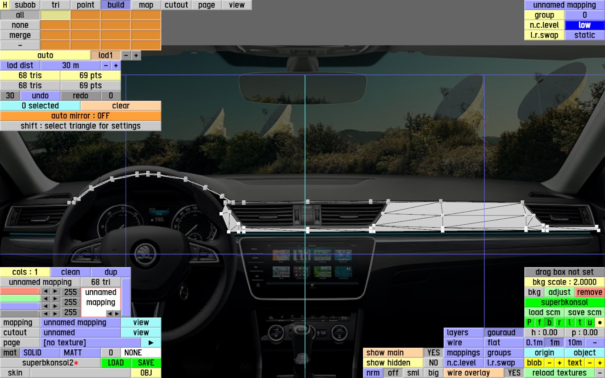
Task: Click the right arrow beside the grey slider
Action: point(55,314)
